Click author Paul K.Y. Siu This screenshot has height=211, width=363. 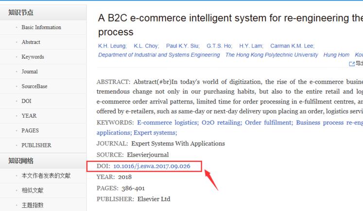tap(183, 46)
